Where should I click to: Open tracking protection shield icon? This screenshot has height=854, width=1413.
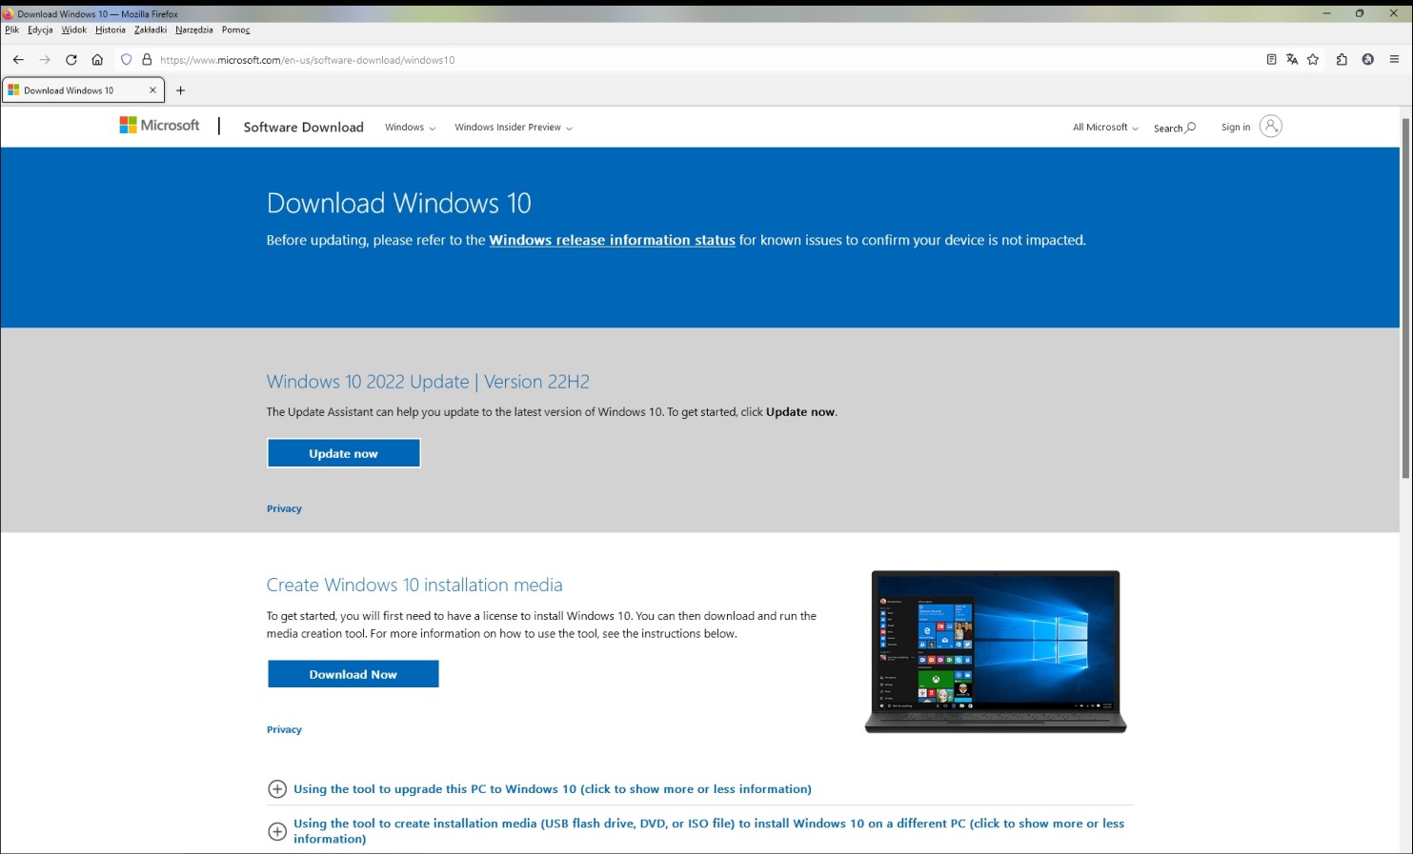click(x=126, y=59)
